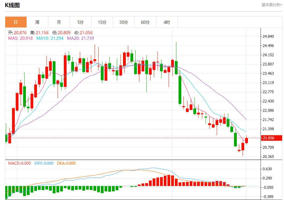The width and height of the screenshot is (284, 200).
Task: Click the 收:21.056 close price value
Action: point(83,33)
